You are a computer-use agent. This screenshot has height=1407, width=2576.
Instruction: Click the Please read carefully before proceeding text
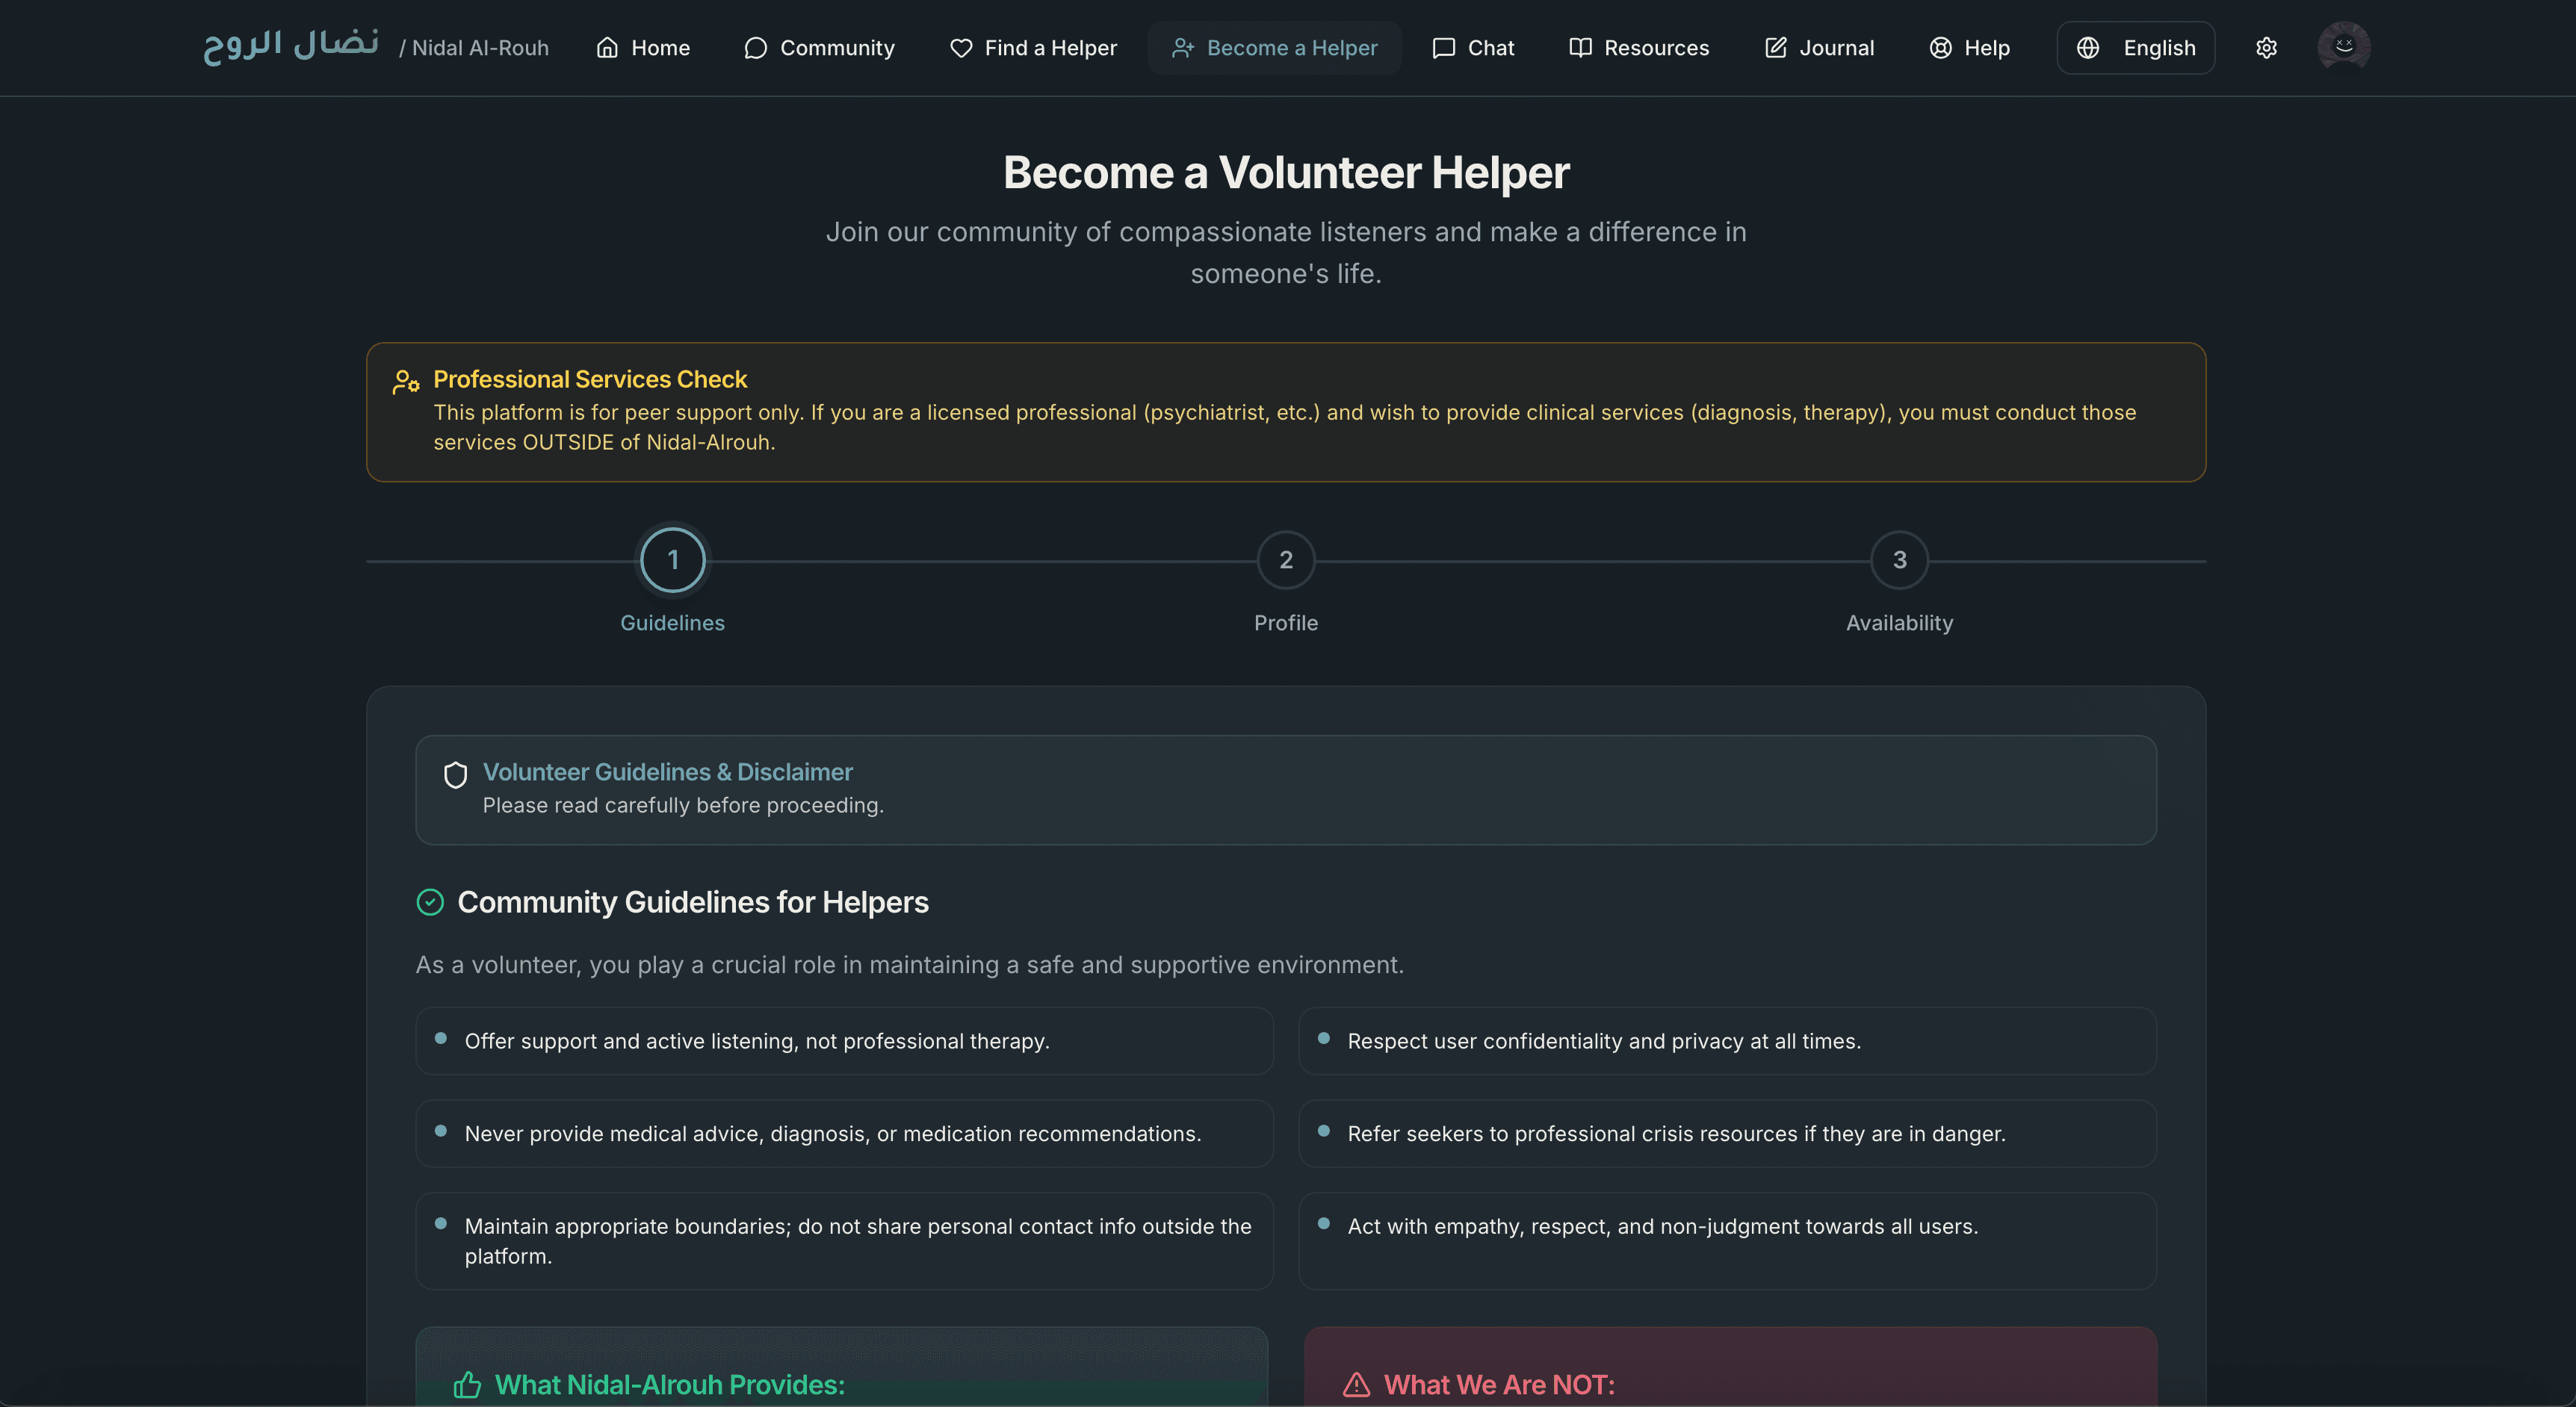(x=683, y=805)
